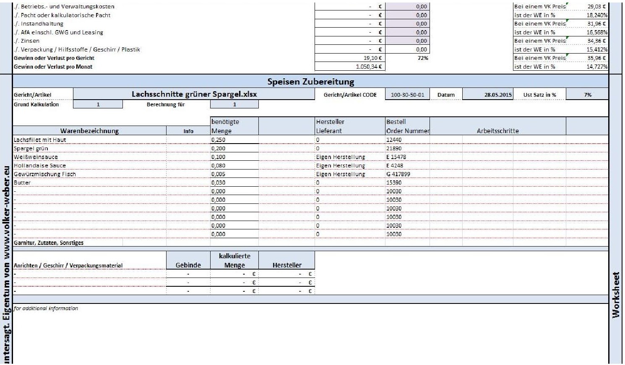Viewport: 625px width, 365px height.
Task: Select the Zinsen 0,00 percentage cell
Action: click(407, 41)
